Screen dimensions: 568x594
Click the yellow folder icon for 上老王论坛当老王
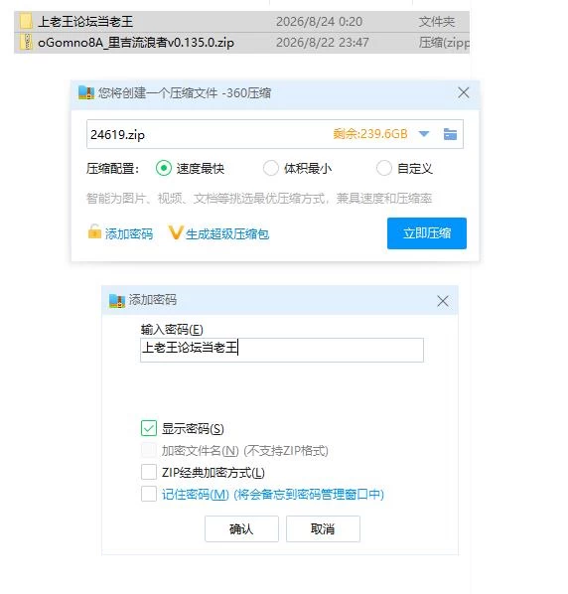coord(26,21)
